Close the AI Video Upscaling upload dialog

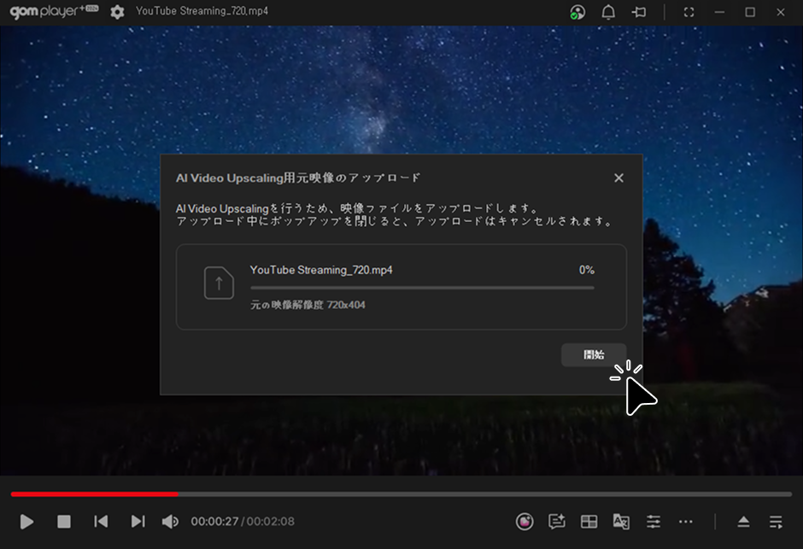coord(618,178)
